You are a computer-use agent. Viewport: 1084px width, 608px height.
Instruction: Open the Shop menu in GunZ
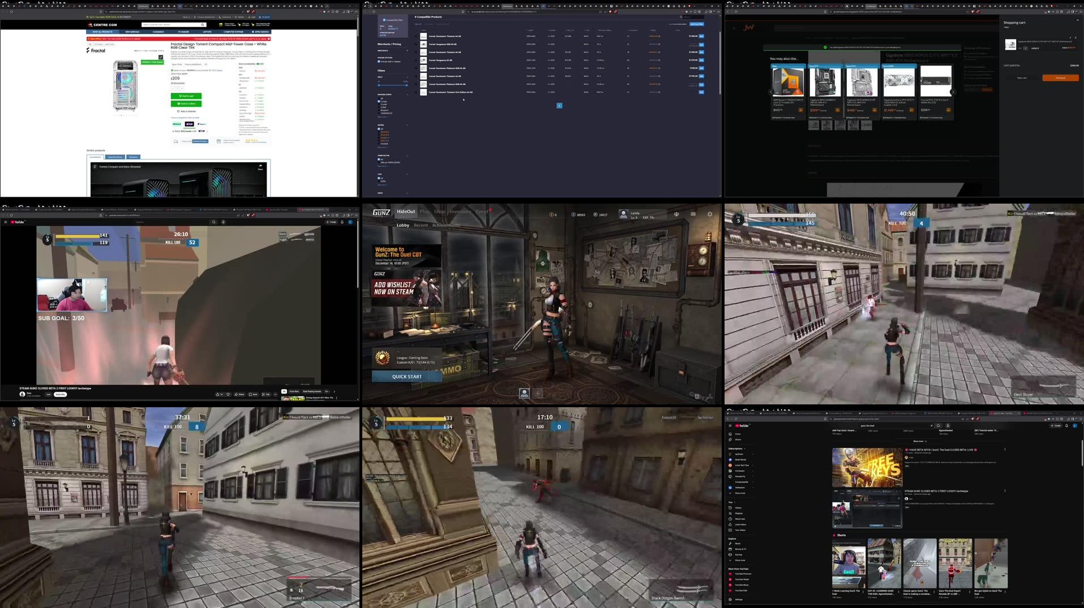click(x=440, y=212)
